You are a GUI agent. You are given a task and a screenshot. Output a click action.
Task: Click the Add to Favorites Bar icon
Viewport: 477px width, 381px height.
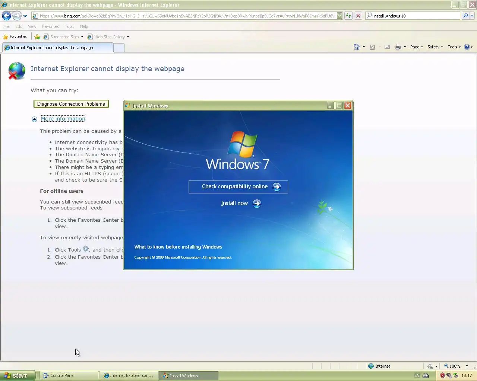pyautogui.click(x=37, y=36)
